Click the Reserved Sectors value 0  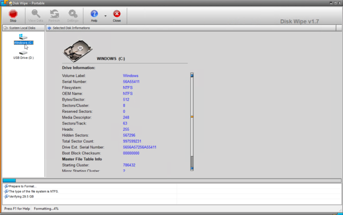(124, 111)
